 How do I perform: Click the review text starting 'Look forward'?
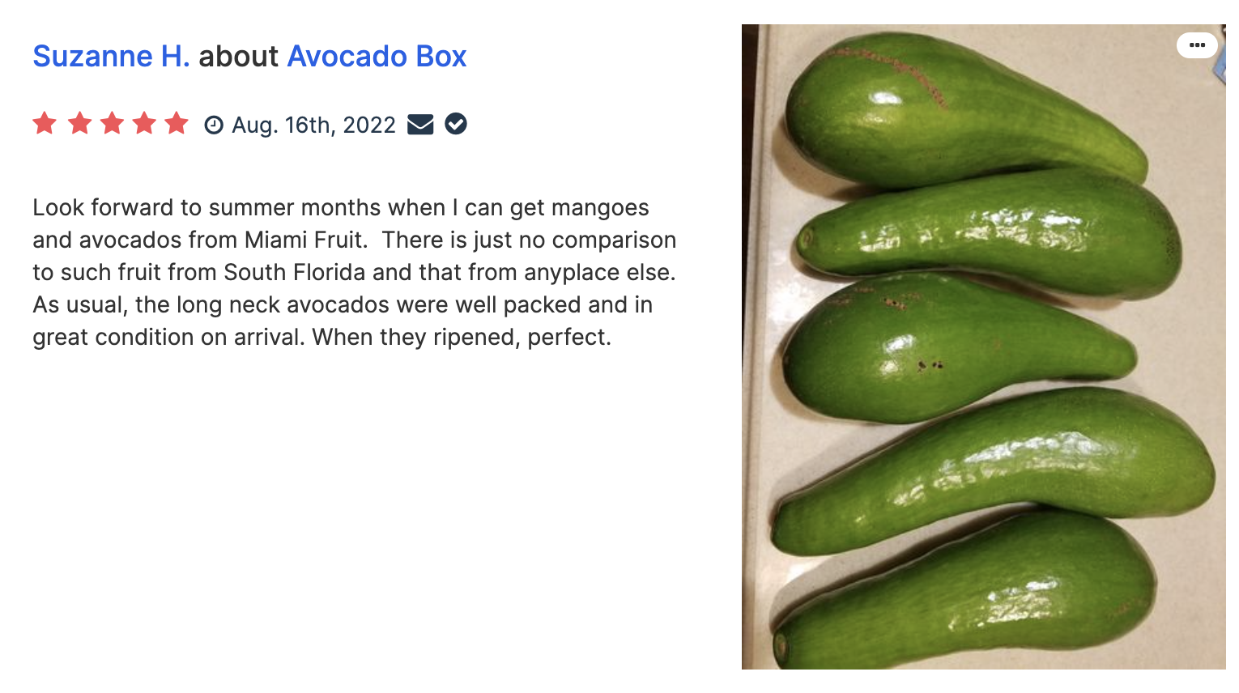[355, 272]
